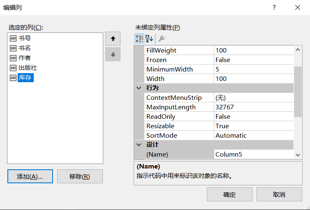Select the ReadOnly property value False
Image resolution: width=310 pixels, height=210 pixels.
tap(254, 117)
